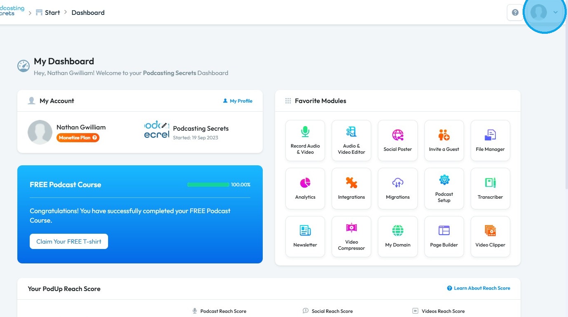The height and width of the screenshot is (317, 568).
Task: Launch the Page Builder module
Action: (x=444, y=237)
